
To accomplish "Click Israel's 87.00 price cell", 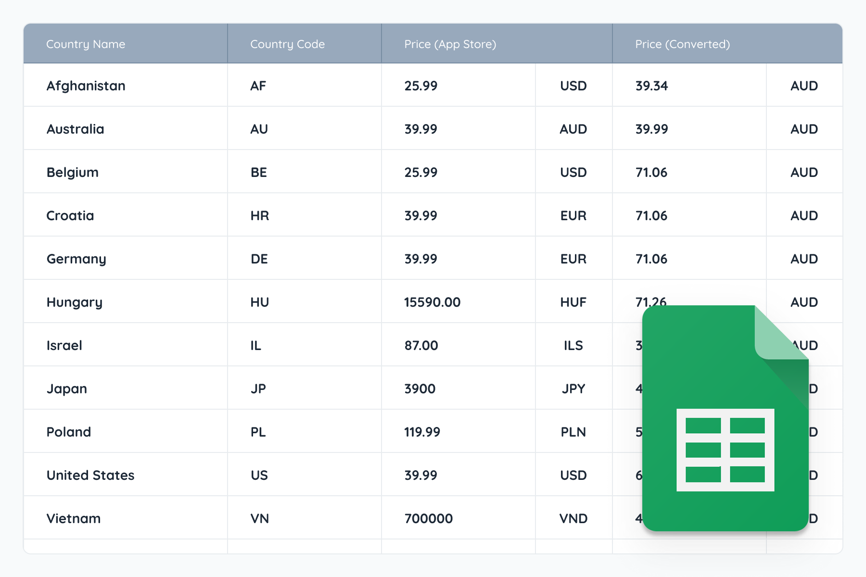I will point(421,345).
